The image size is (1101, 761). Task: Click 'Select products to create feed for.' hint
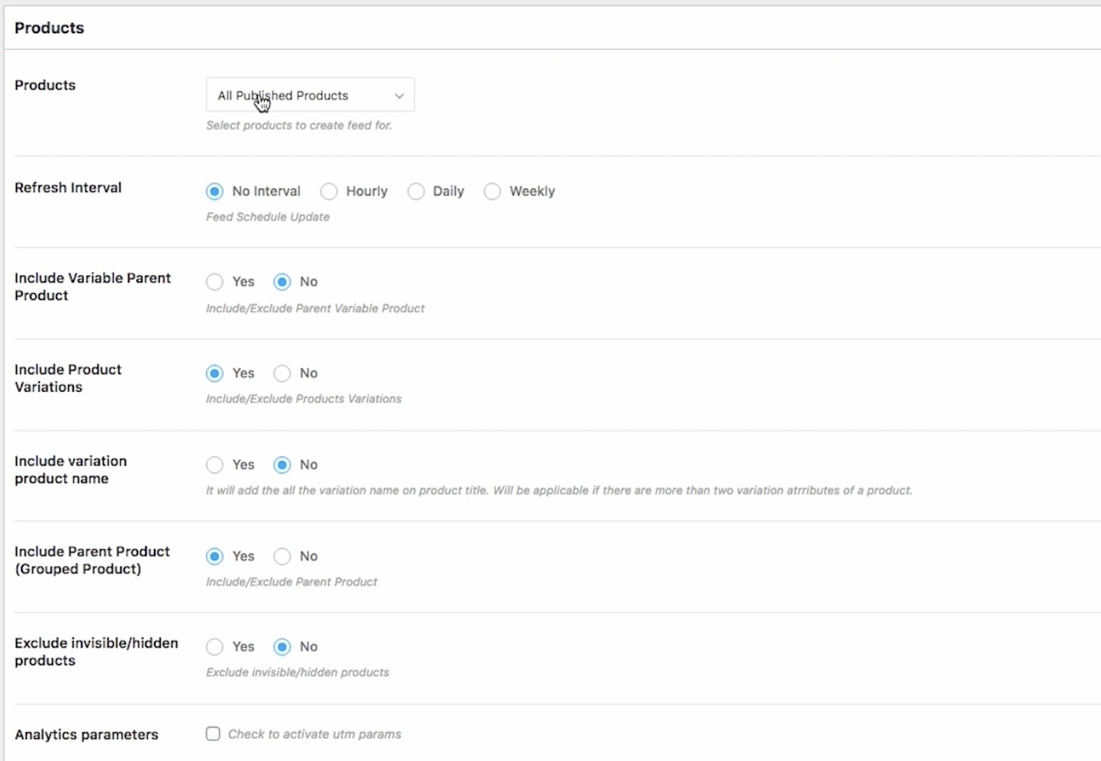pos(299,125)
